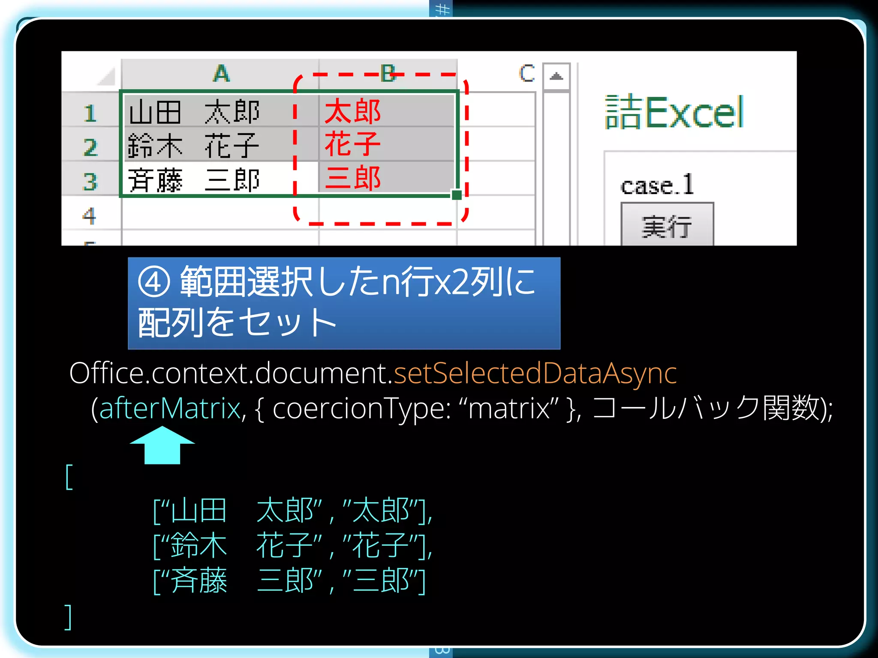This screenshot has width=878, height=658.
Task: Click the scroll up arrow of the spreadsheet
Action: (556, 77)
